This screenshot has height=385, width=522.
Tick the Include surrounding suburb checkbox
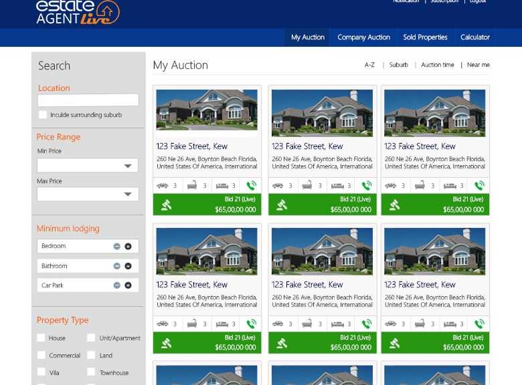pyautogui.click(x=43, y=115)
